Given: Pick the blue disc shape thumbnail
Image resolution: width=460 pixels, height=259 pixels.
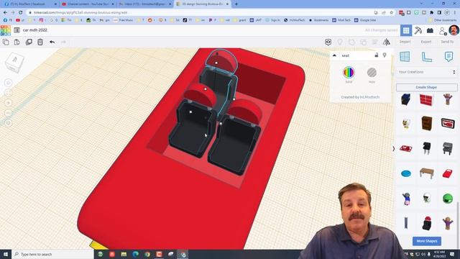Looking at the screenshot, I should click(x=406, y=173).
